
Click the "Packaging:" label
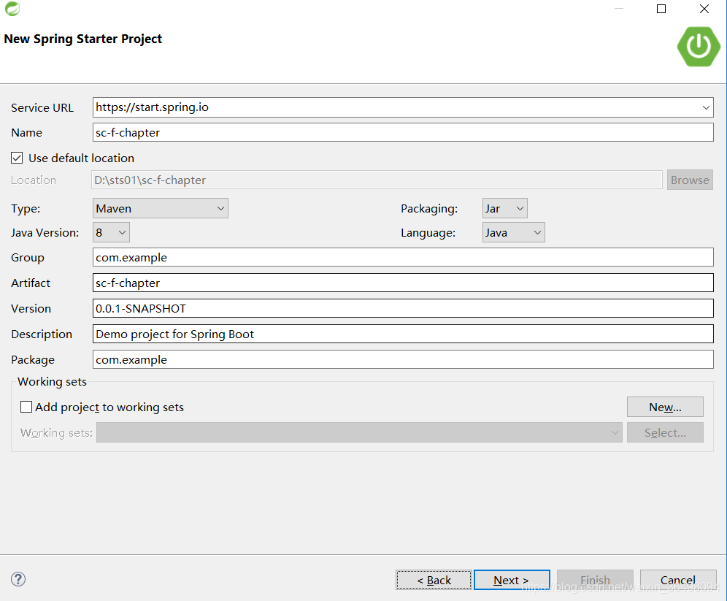click(x=429, y=209)
